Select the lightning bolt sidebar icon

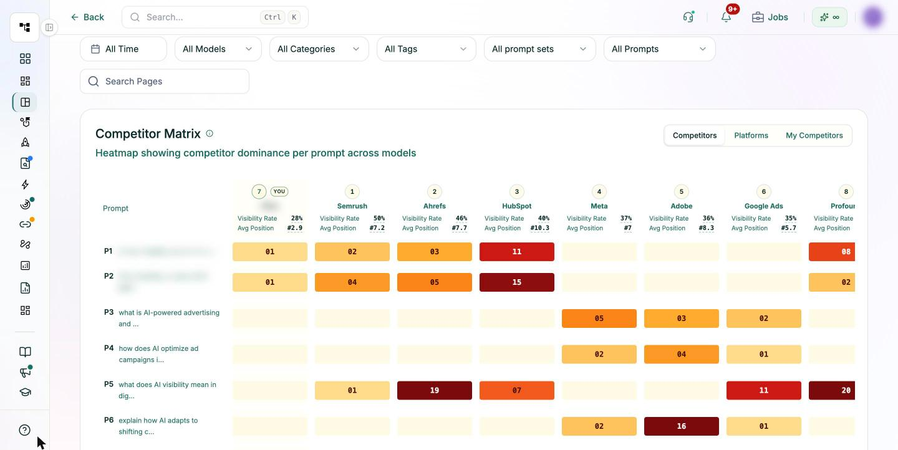coord(25,184)
